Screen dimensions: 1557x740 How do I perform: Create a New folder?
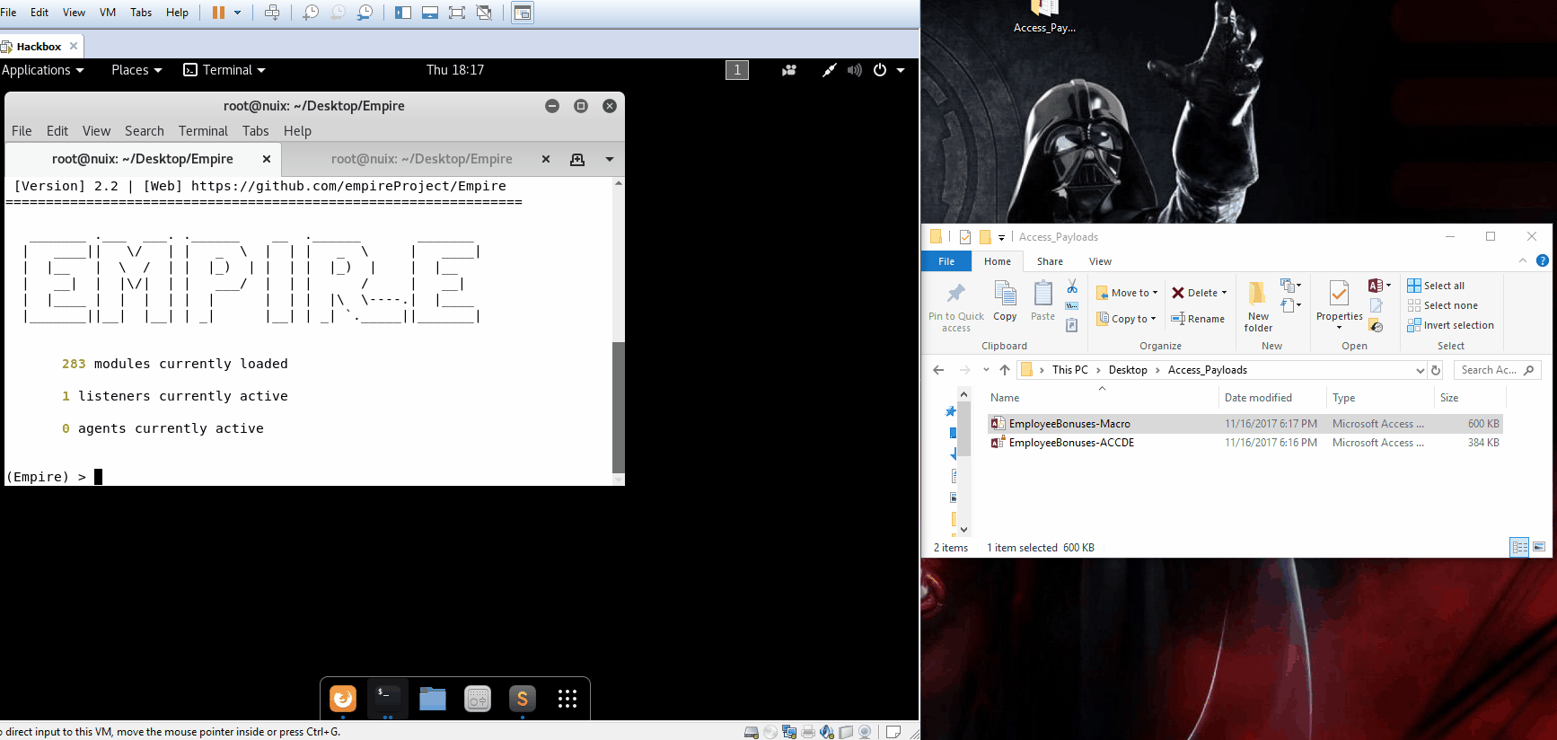(x=1258, y=304)
